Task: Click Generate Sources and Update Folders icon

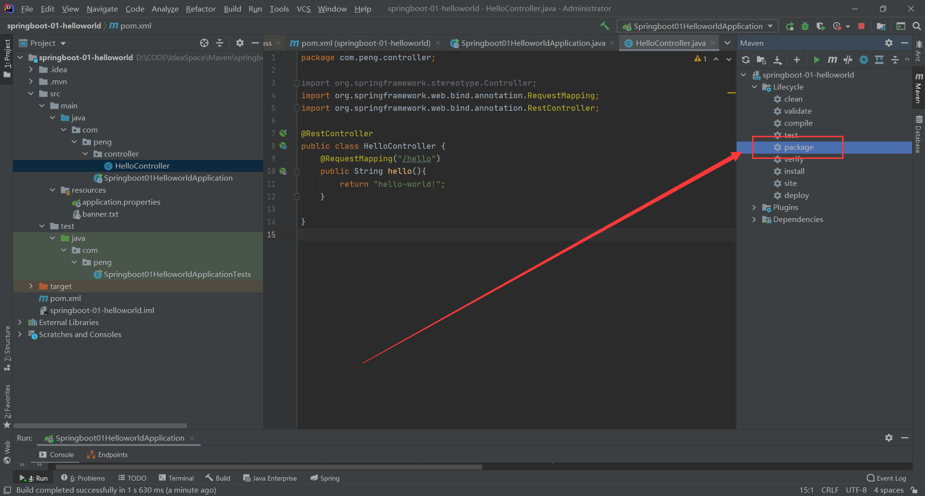Action: 761,60
